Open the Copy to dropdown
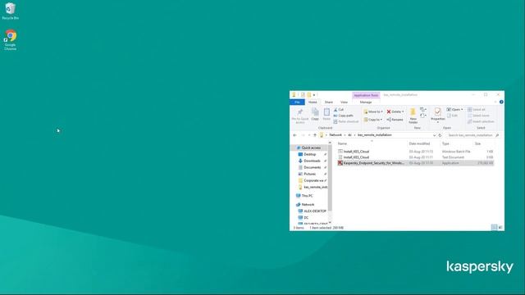Screen dimensions: 525x295 click(x=372, y=120)
